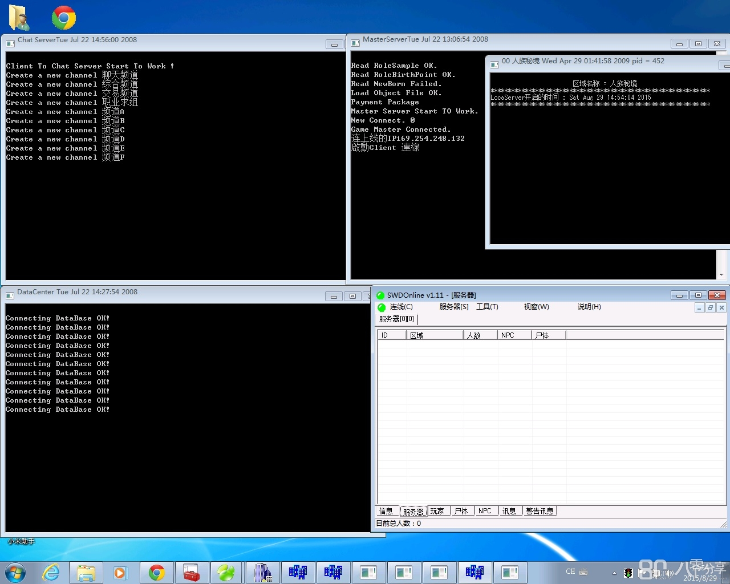Screen dimensions: 730x584
Task: Switch to the 玩家 bottom tab
Action: click(437, 511)
